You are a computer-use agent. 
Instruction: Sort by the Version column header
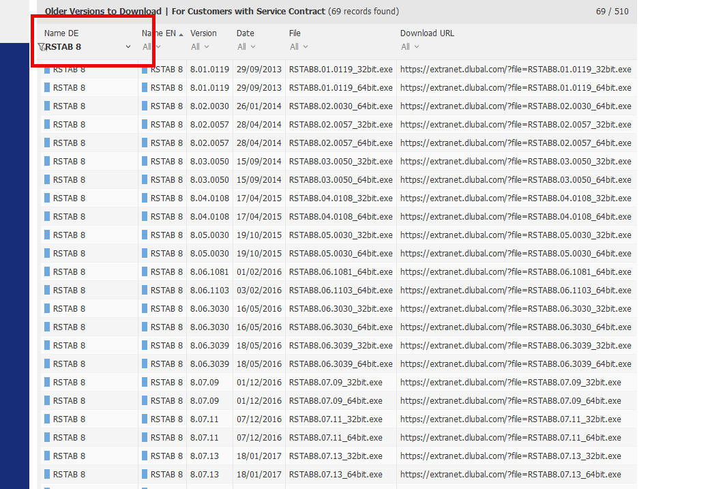[203, 33]
